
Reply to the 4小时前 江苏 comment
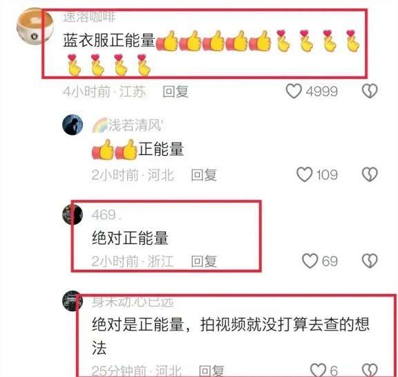(x=176, y=91)
